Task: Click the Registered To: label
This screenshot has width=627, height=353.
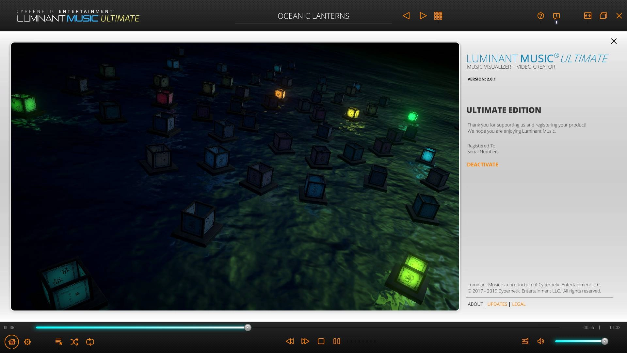Action: tap(482, 146)
